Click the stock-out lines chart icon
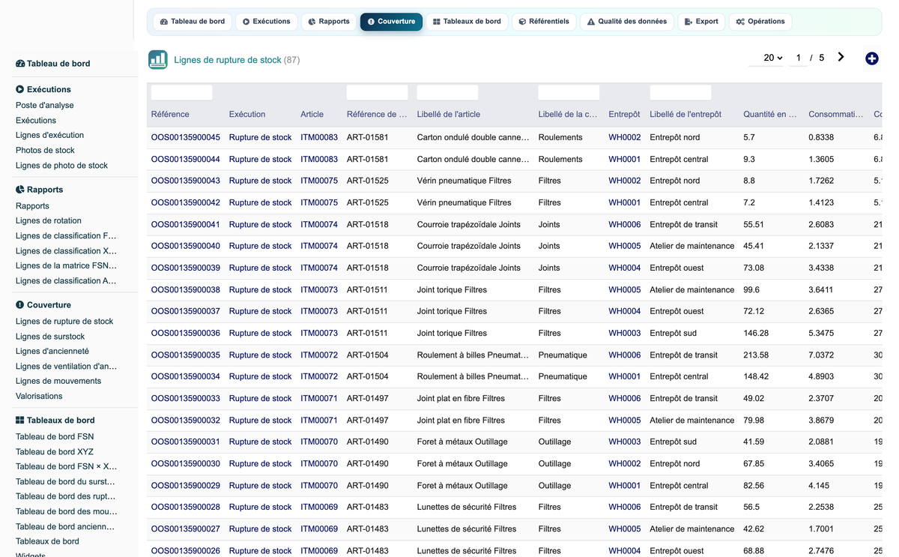The width and height of the screenshot is (899, 557). pos(157,60)
